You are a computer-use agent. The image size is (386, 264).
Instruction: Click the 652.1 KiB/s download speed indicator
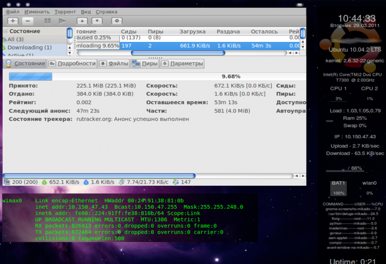coord(61,181)
